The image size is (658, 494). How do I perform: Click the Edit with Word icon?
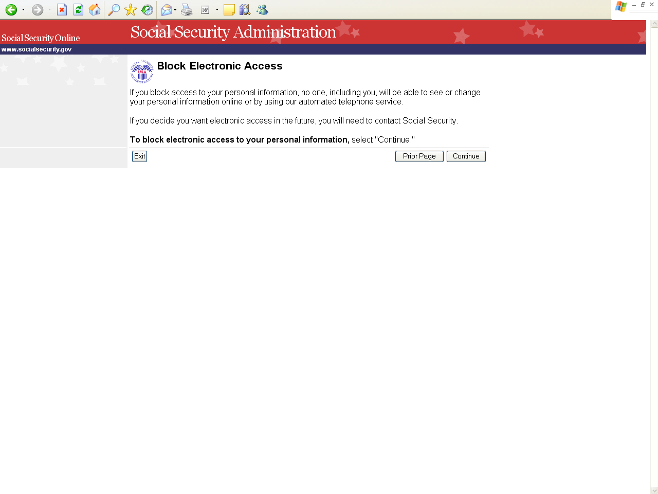tap(205, 10)
